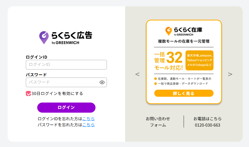Show the previous banner slide
The width and height of the screenshot is (249, 147).
tap(137, 74)
